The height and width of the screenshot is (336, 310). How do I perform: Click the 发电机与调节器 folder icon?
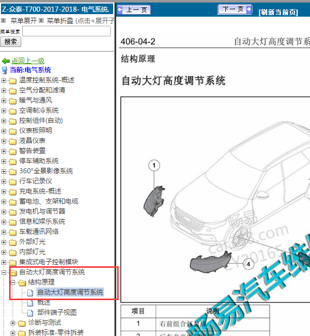[13, 212]
